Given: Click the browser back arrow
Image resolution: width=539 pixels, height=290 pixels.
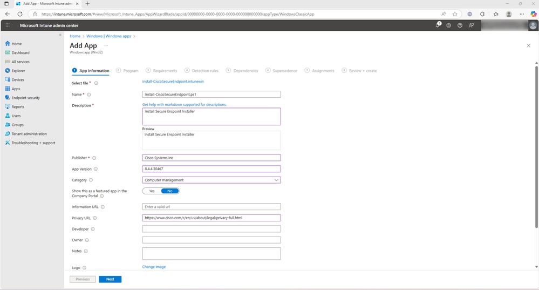Looking at the screenshot, I should [8, 14].
